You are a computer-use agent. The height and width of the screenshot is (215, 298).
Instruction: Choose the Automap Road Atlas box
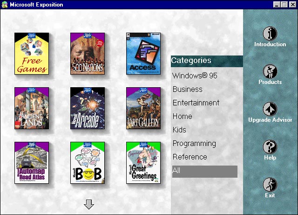[x=32, y=163]
